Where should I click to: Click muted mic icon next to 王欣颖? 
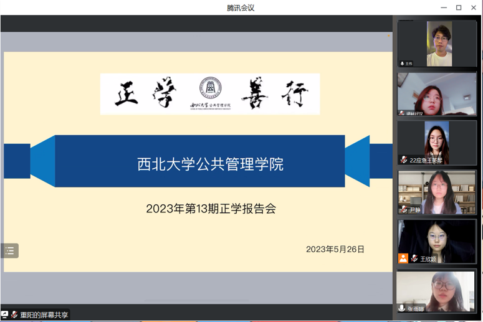414,258
